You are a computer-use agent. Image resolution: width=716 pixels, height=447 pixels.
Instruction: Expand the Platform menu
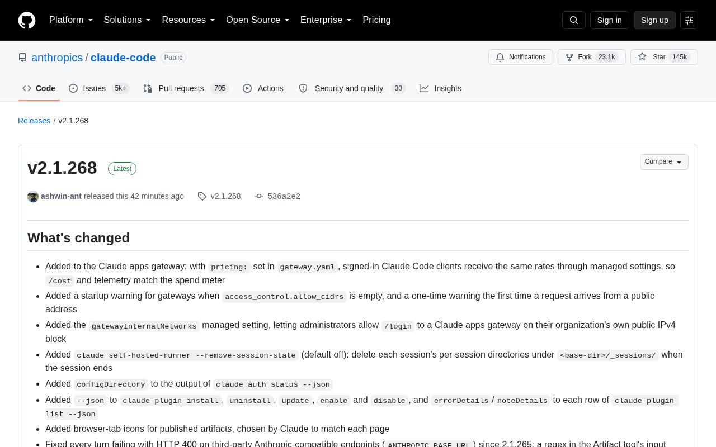click(71, 20)
